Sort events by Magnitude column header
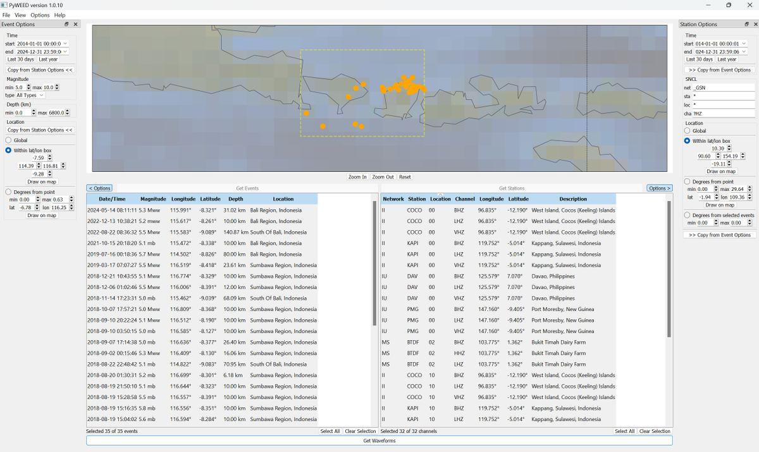Screen dimensions: 759x452 tap(153, 199)
